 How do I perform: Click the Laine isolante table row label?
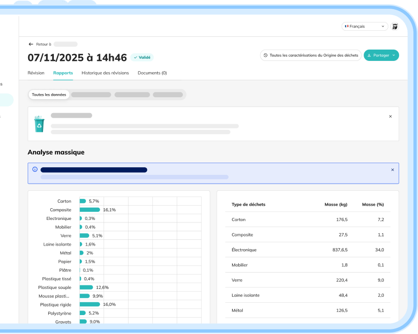coord(245,296)
